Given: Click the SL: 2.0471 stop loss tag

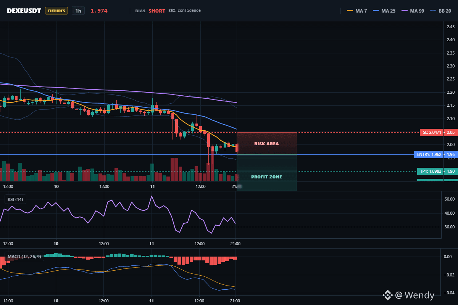Looking at the screenshot, I should pyautogui.click(x=432, y=133).
